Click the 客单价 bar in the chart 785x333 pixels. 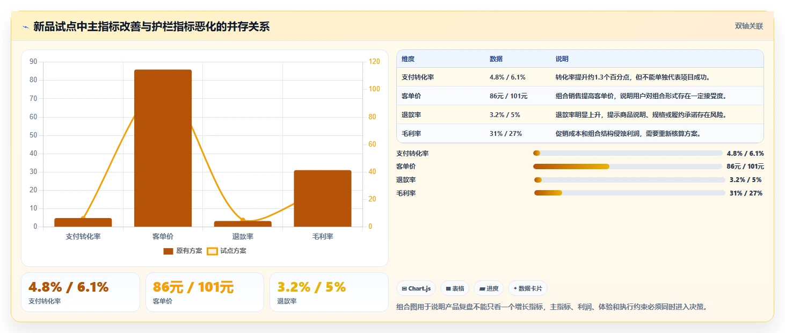coord(163,148)
